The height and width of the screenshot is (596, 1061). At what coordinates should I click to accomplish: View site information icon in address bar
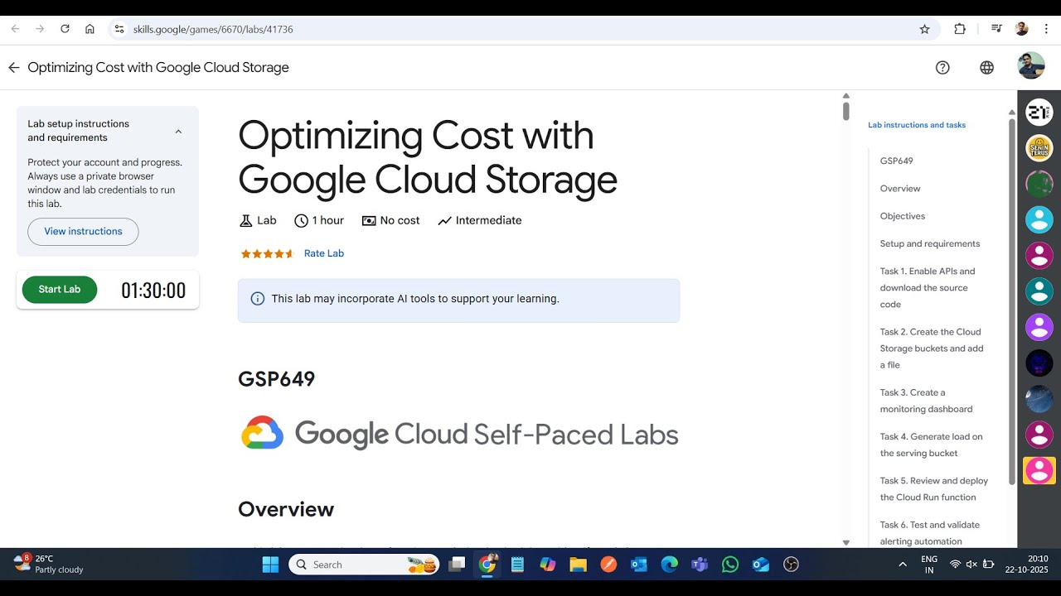[x=119, y=29]
